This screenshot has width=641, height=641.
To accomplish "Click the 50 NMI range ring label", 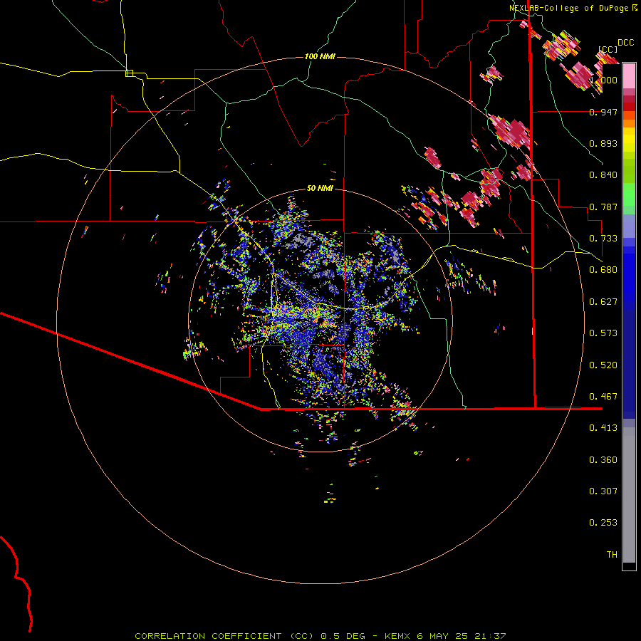I will pos(320,189).
